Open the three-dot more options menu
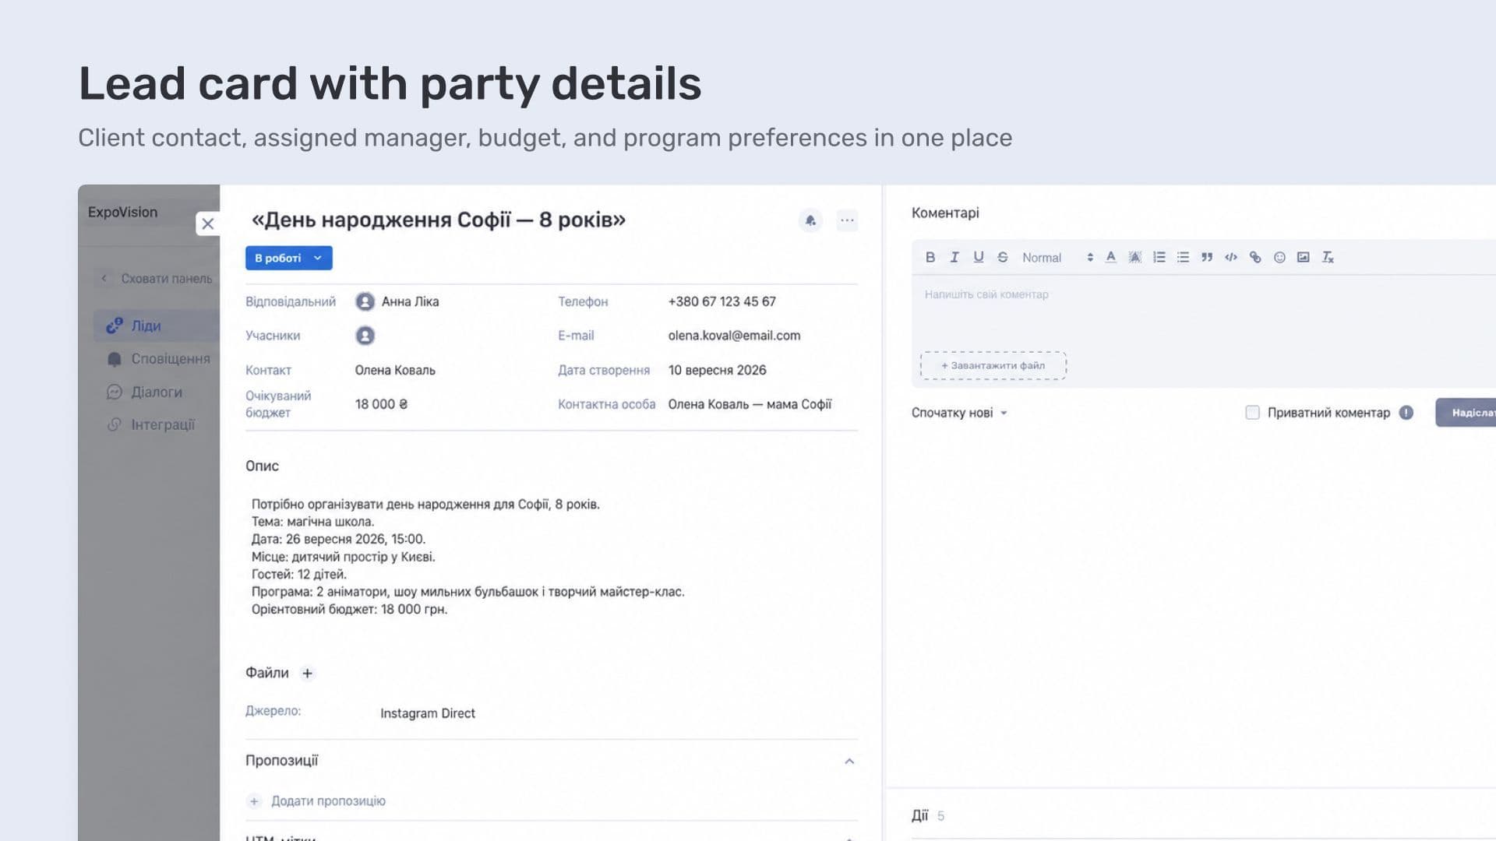Screen dimensions: 1496x841 (x=847, y=220)
